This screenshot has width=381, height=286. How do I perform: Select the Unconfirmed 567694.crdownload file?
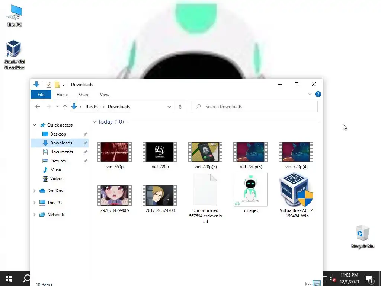pyautogui.click(x=205, y=199)
